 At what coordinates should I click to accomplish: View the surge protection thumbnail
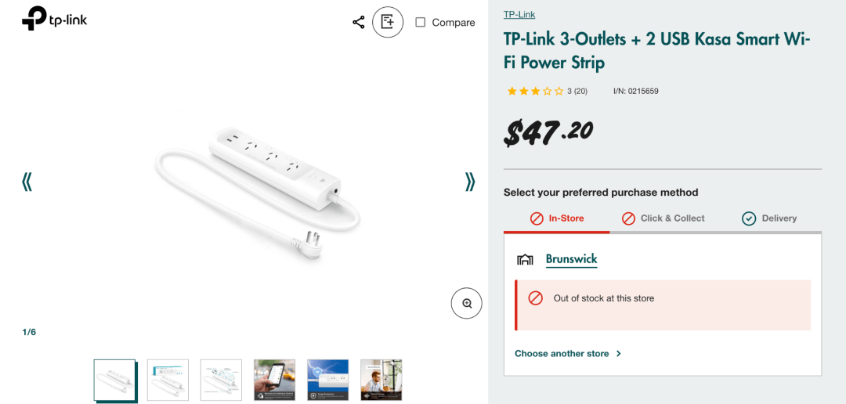(327, 380)
